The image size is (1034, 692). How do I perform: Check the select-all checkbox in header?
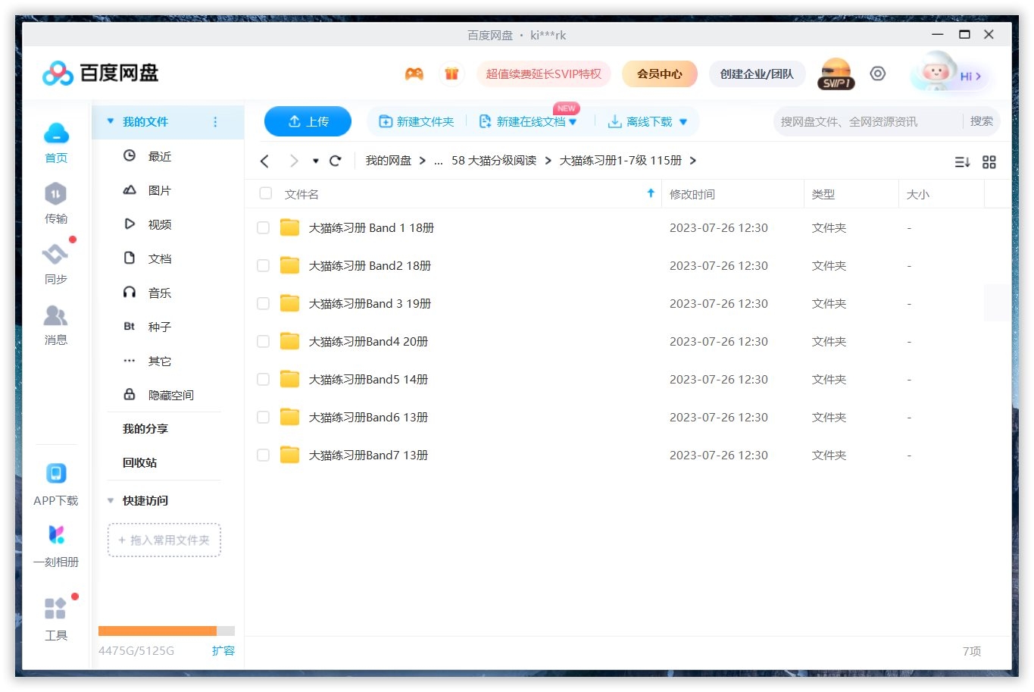265,193
